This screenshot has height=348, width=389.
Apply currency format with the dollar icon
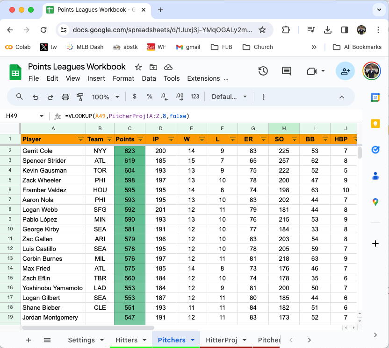click(135, 97)
